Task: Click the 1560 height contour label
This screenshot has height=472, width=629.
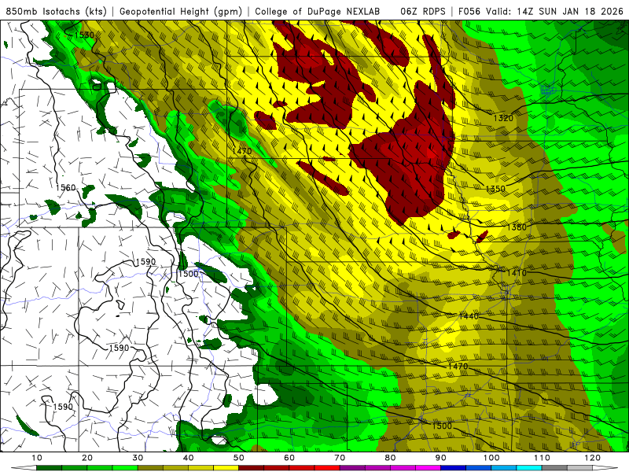Action: coord(66,187)
